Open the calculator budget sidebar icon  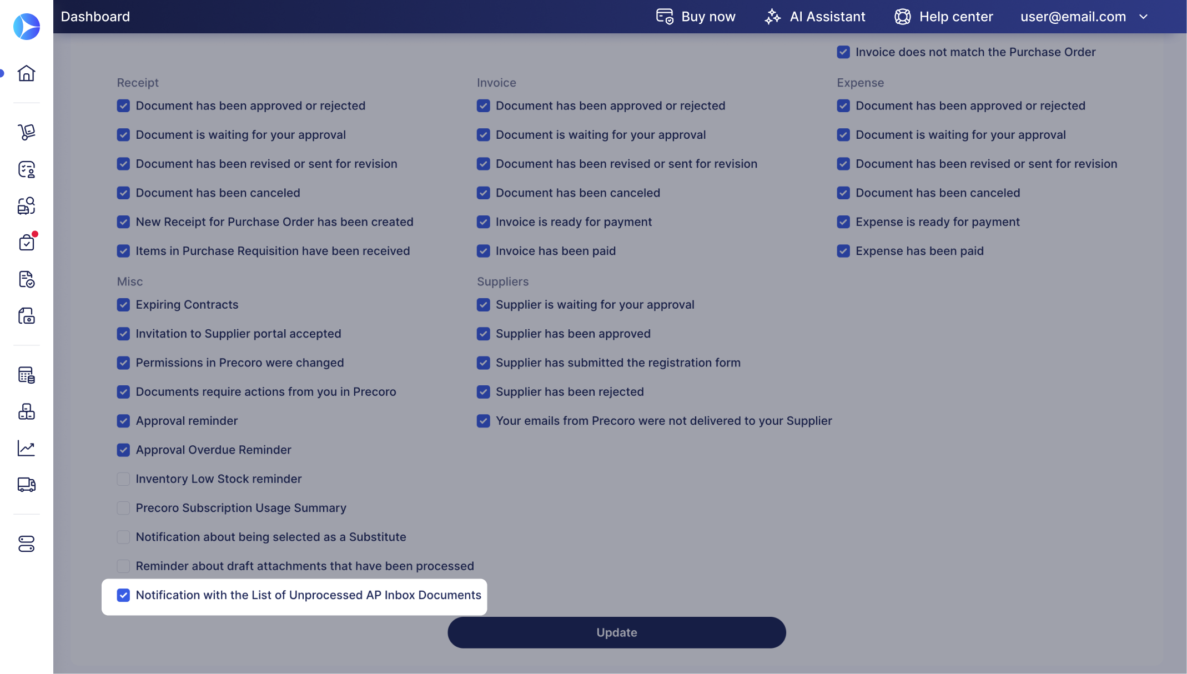tap(26, 375)
